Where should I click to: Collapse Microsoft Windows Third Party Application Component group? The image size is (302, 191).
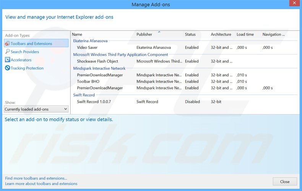[120, 55]
